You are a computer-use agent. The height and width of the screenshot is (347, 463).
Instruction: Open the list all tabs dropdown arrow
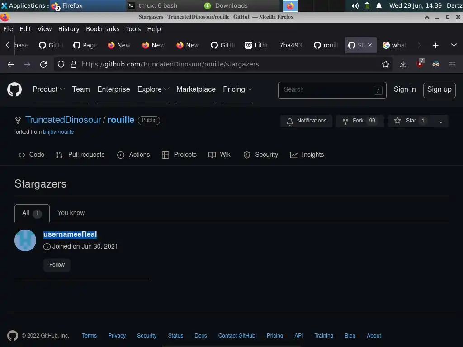454,46
